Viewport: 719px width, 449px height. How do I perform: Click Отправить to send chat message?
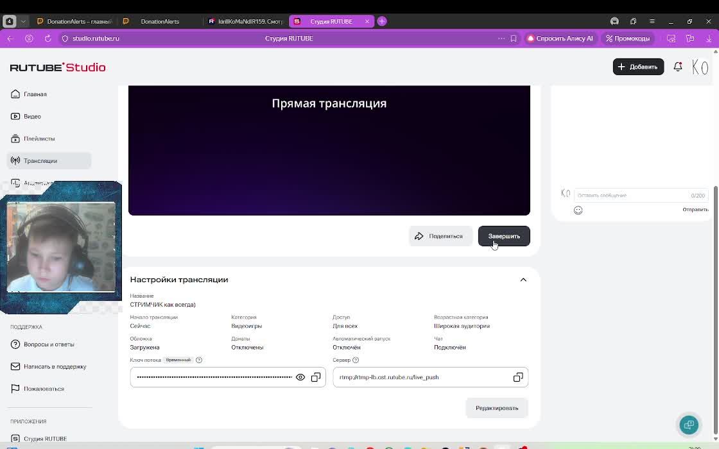695,209
